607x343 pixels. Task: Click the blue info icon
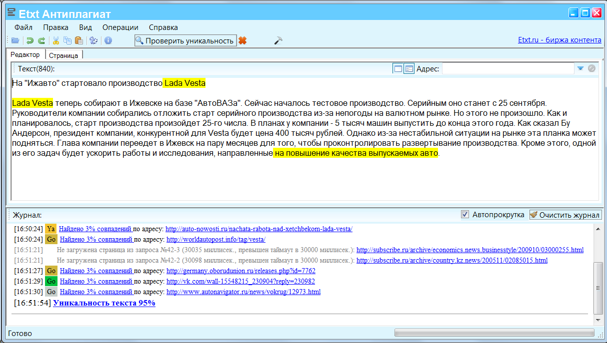coord(108,41)
